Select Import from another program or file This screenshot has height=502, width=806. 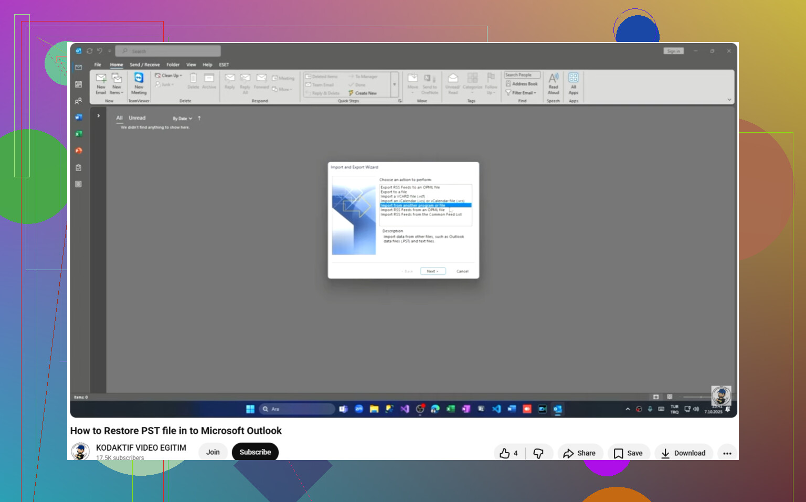pos(426,205)
